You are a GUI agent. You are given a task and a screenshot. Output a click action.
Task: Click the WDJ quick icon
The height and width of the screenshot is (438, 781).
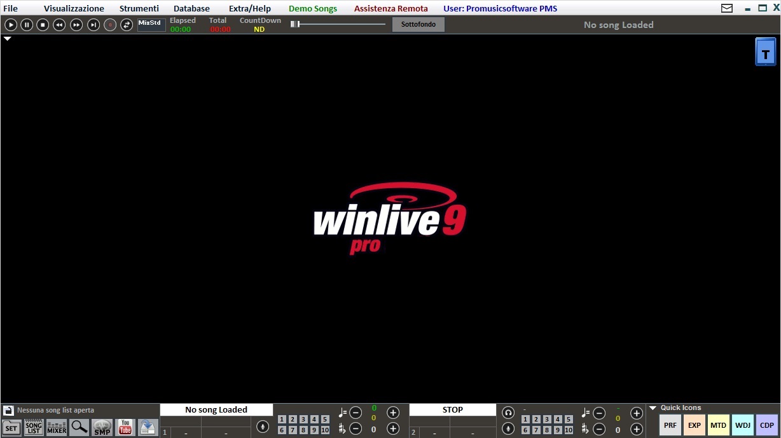pyautogui.click(x=743, y=425)
